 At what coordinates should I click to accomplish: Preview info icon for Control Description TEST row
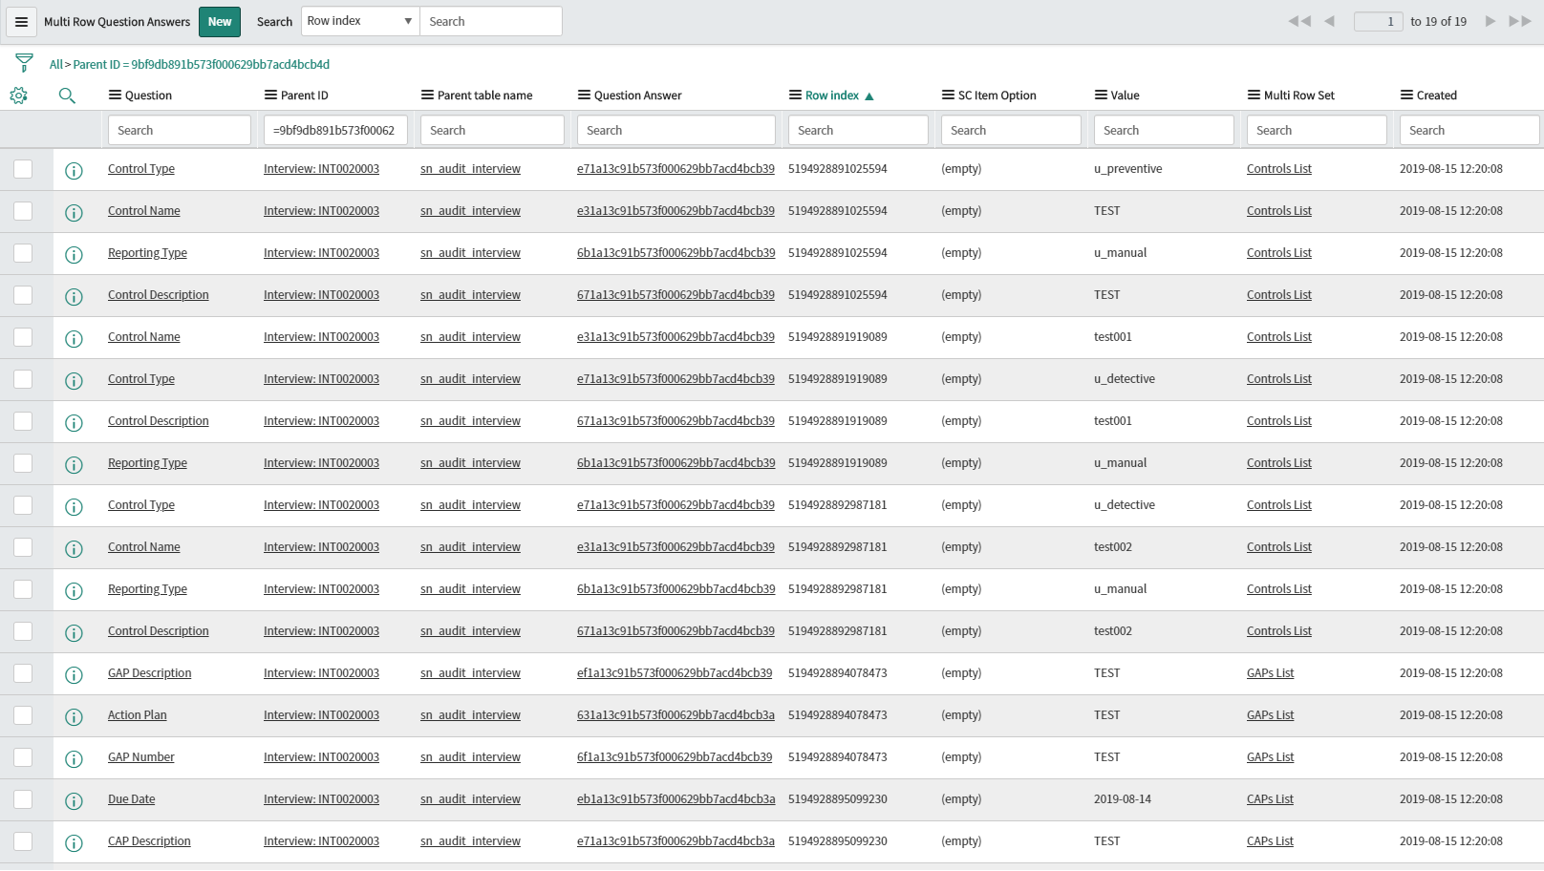[74, 297]
